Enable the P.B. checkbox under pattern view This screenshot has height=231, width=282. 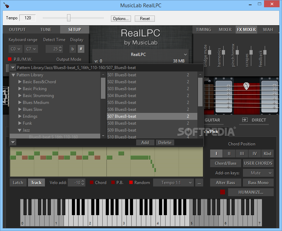click(113, 183)
